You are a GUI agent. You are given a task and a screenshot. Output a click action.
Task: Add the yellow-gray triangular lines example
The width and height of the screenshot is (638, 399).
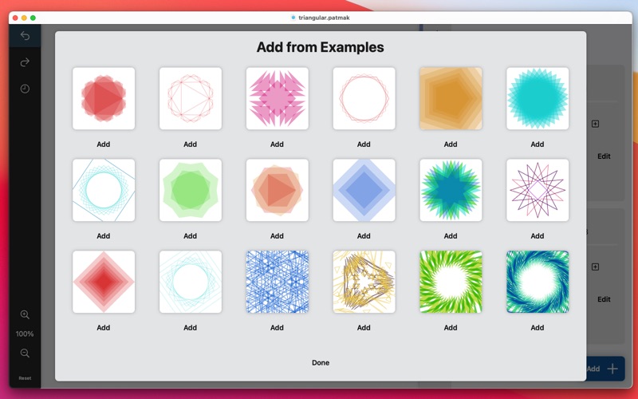364,327
